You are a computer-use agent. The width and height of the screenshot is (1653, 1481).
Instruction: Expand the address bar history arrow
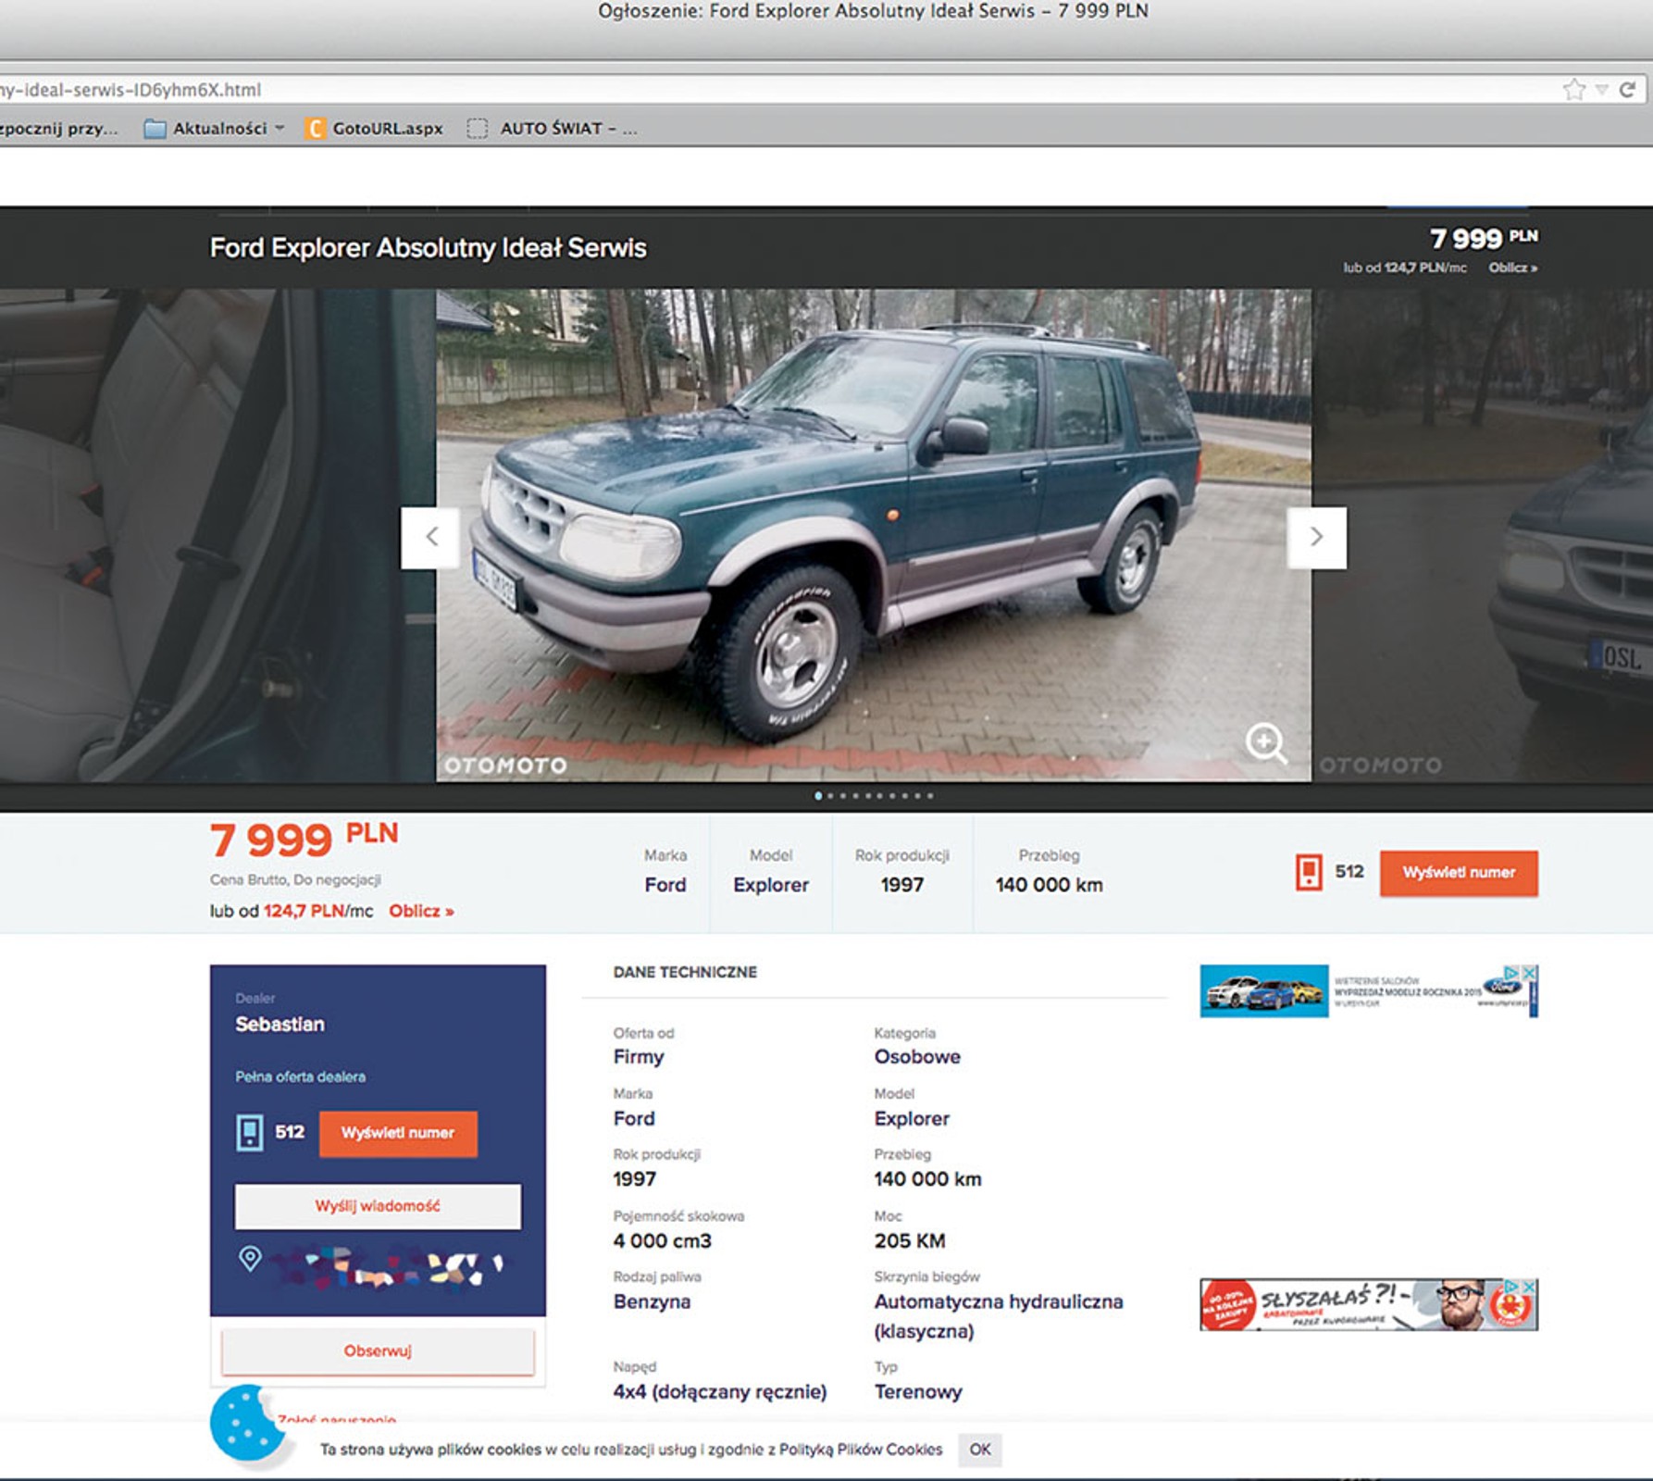[x=1602, y=90]
